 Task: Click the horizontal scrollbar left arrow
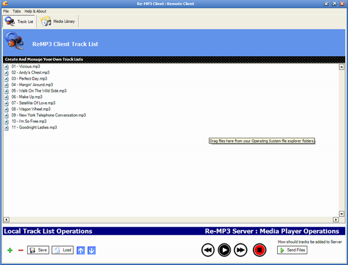click(6, 220)
